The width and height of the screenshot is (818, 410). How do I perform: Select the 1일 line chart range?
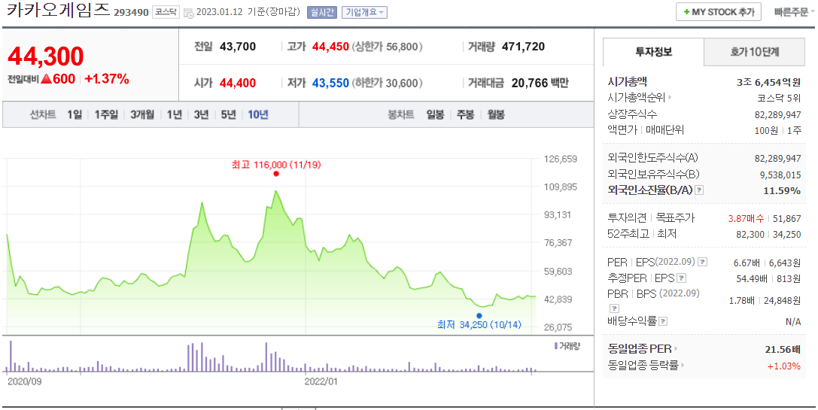[75, 115]
